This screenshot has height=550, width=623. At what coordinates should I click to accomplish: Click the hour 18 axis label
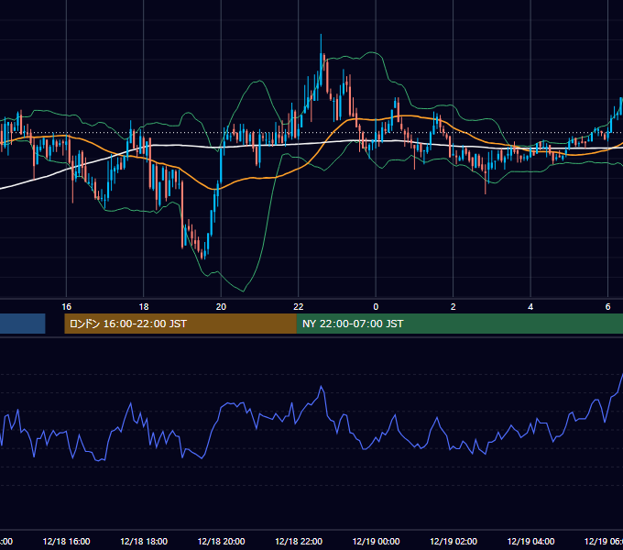click(144, 307)
